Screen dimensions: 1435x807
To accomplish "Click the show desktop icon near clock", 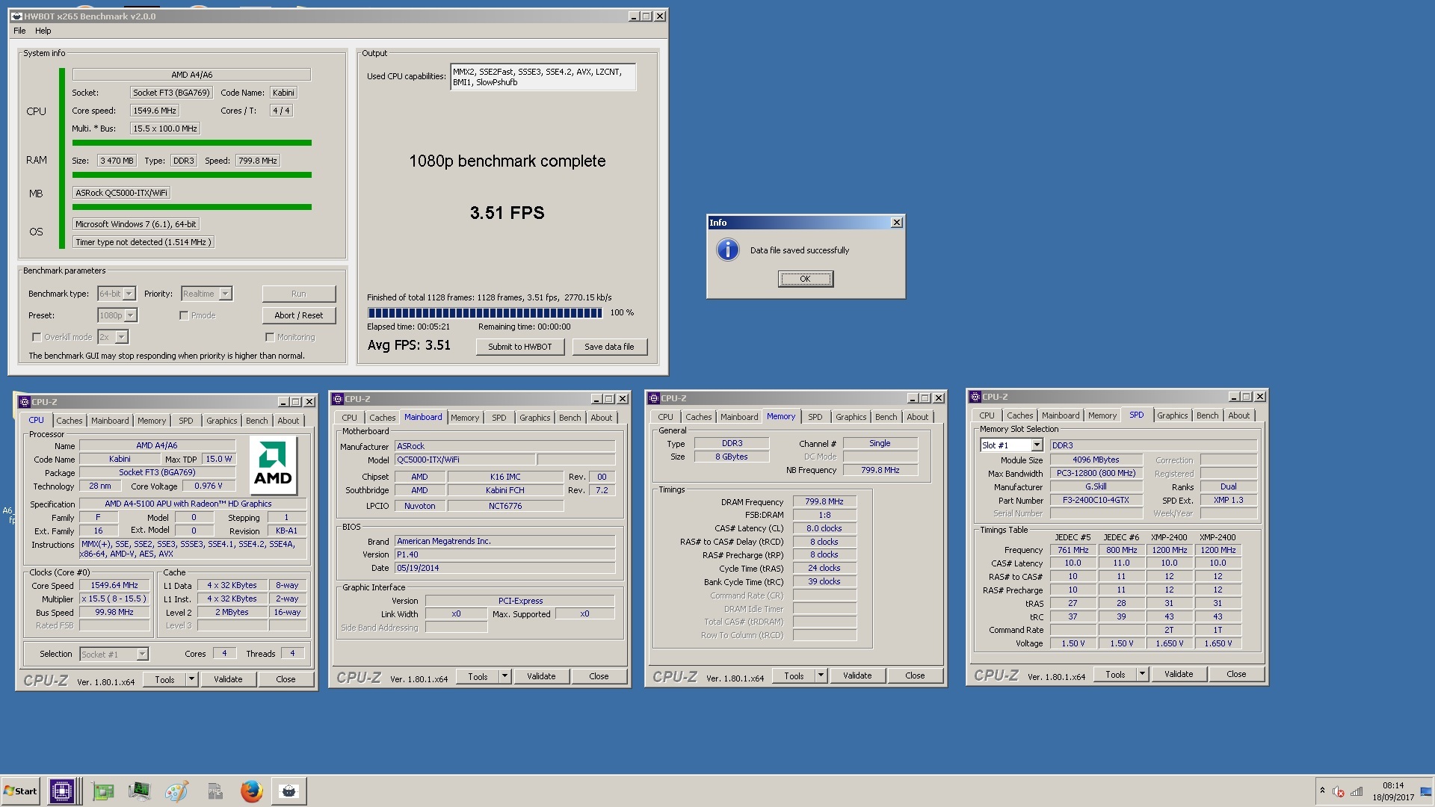I will tap(1426, 792).
